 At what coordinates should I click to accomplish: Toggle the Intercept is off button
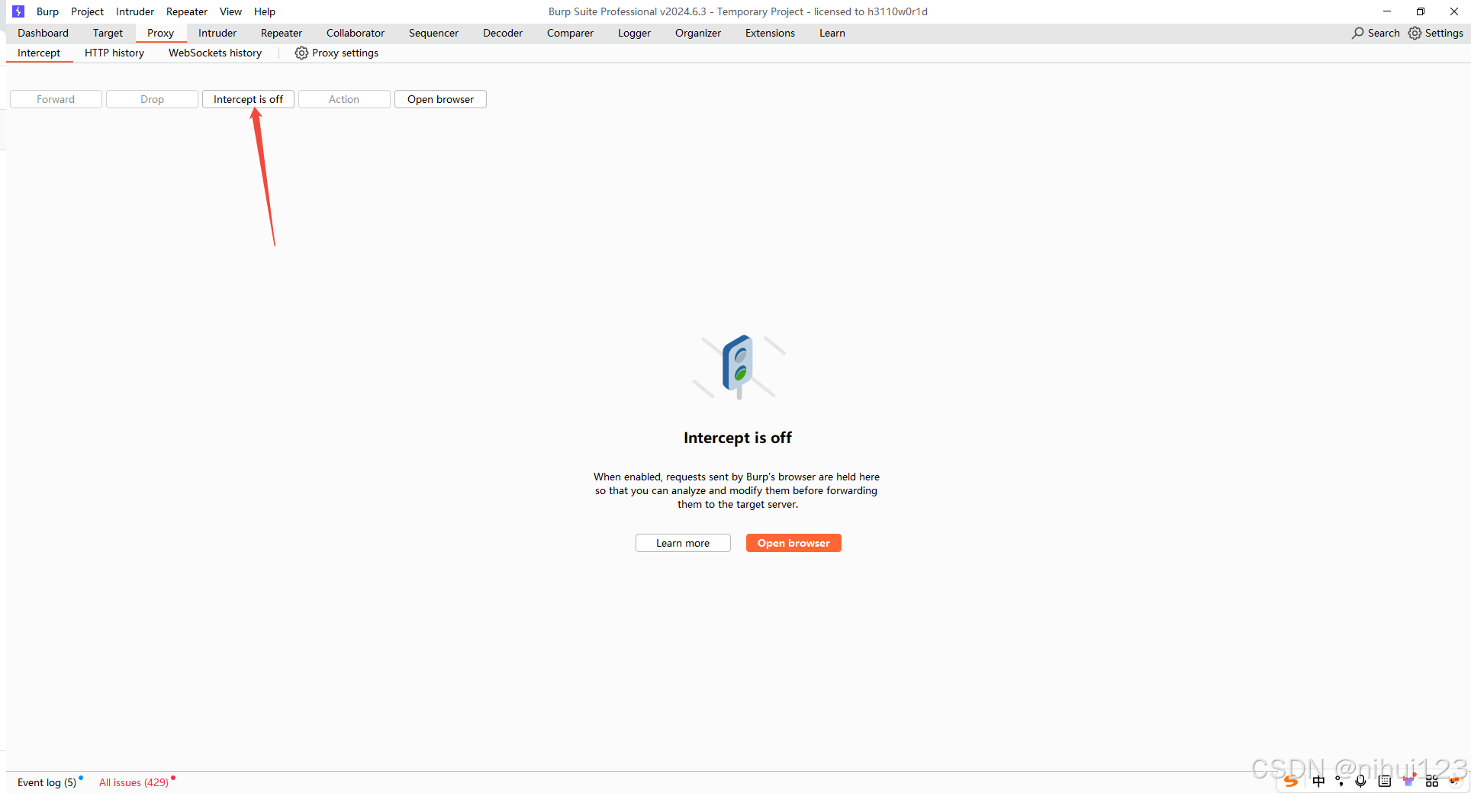pyautogui.click(x=248, y=99)
